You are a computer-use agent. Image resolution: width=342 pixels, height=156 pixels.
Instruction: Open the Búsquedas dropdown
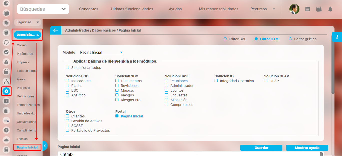(x=43, y=9)
